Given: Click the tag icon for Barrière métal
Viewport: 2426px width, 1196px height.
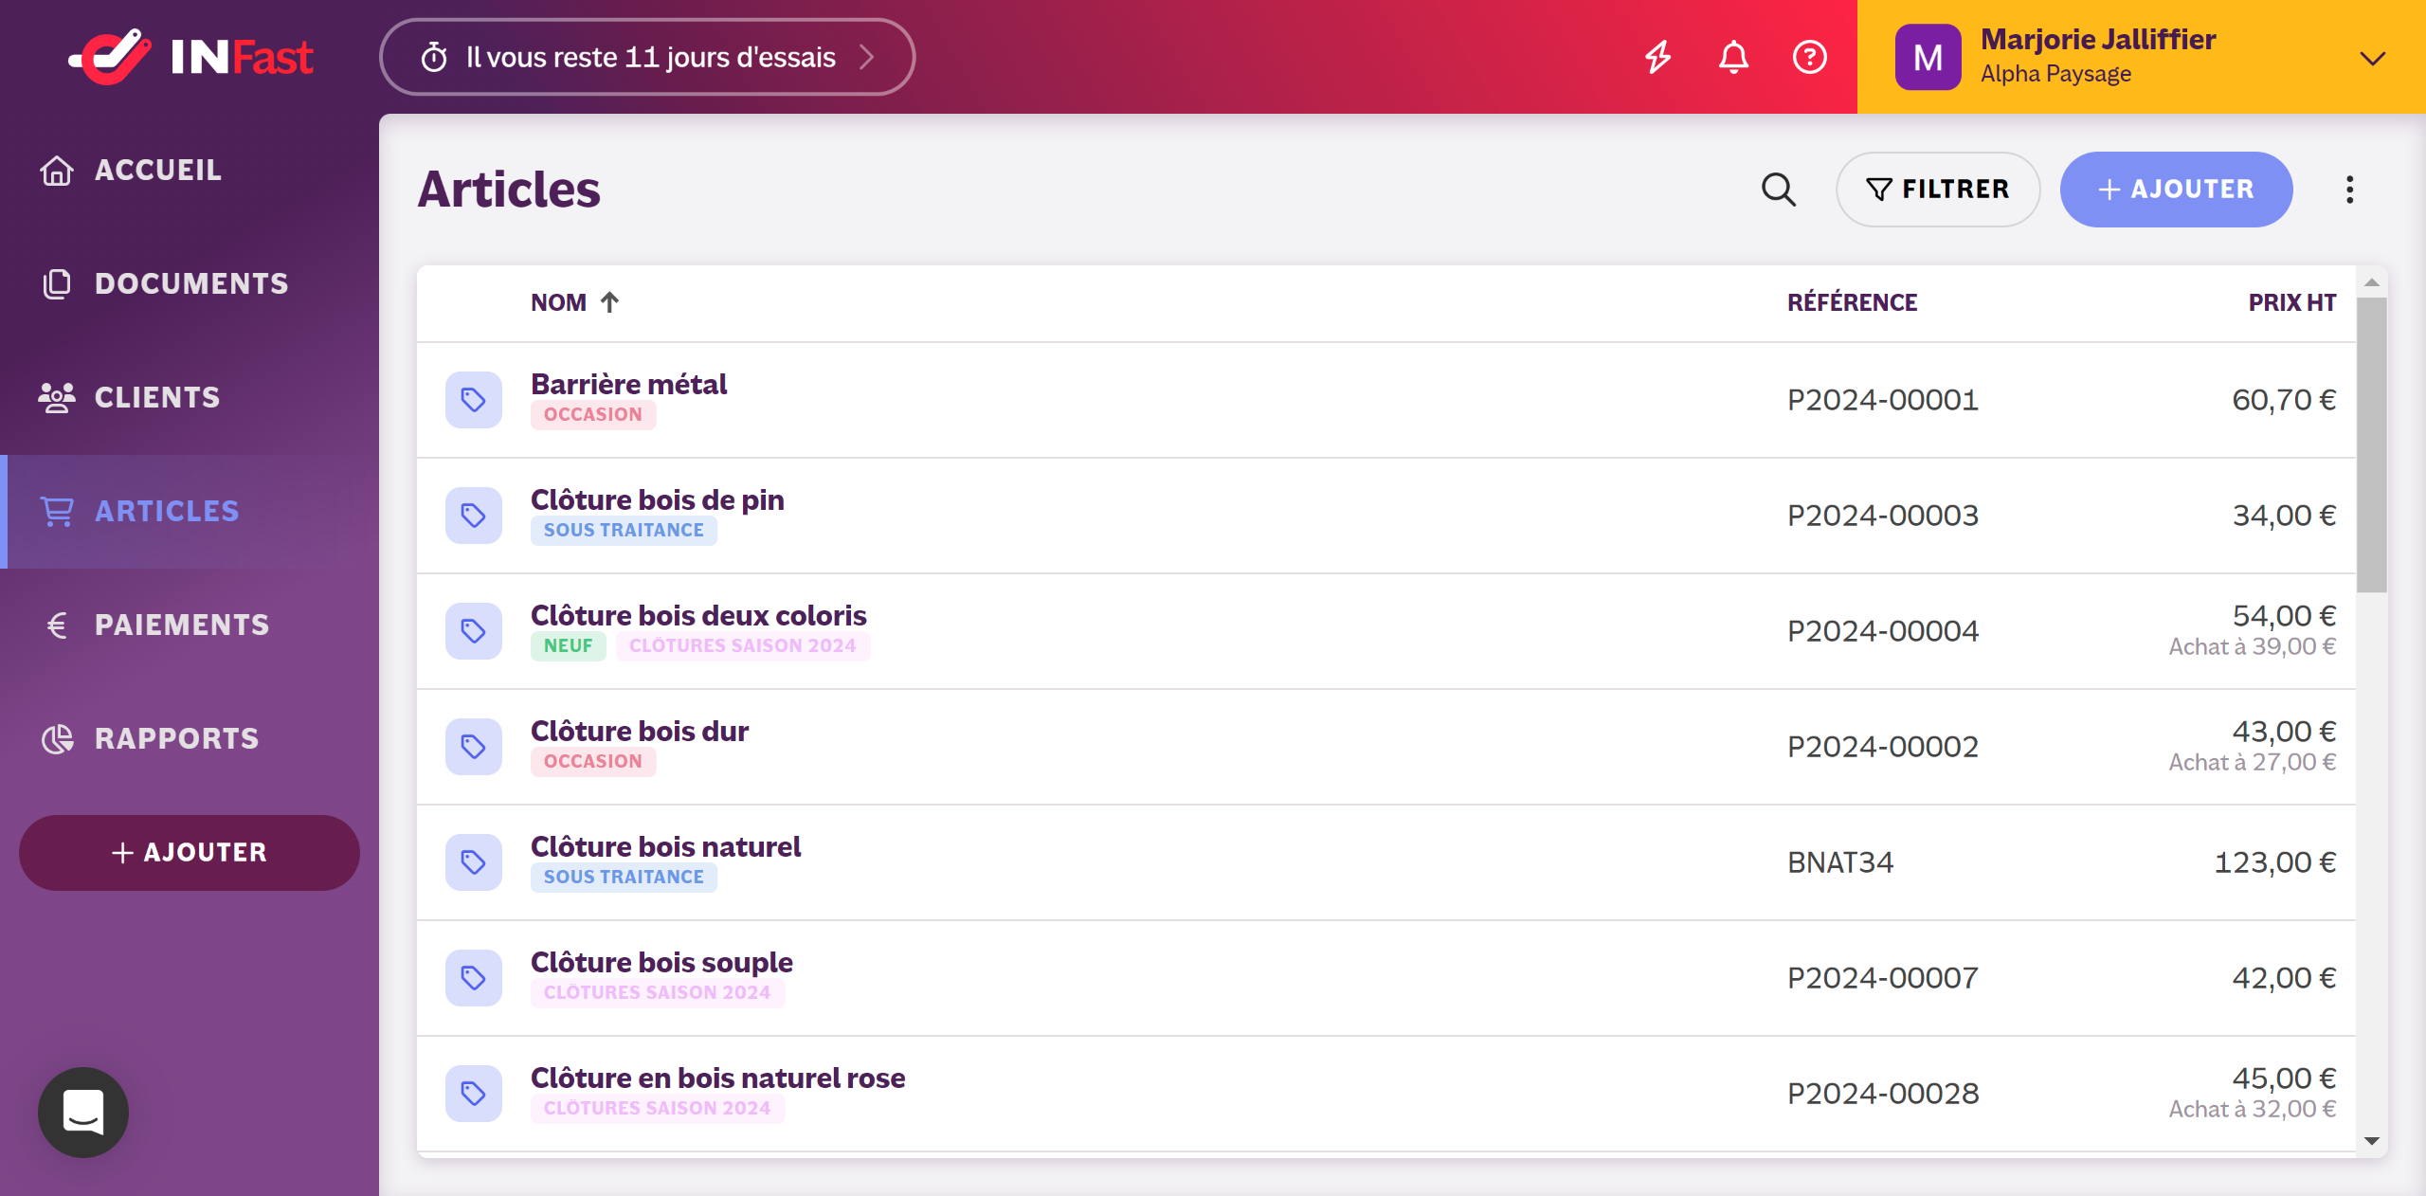Looking at the screenshot, I should pyautogui.click(x=473, y=400).
